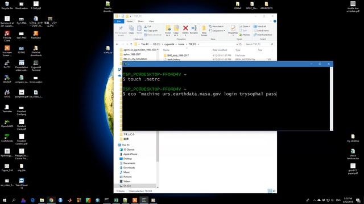Viewport: 364px width, 204px height.
Task: Select .bash_history file row
Action: (217, 59)
